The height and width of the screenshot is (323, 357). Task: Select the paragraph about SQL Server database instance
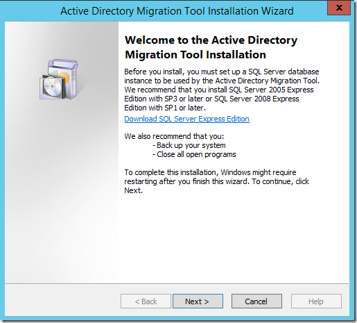click(222, 90)
